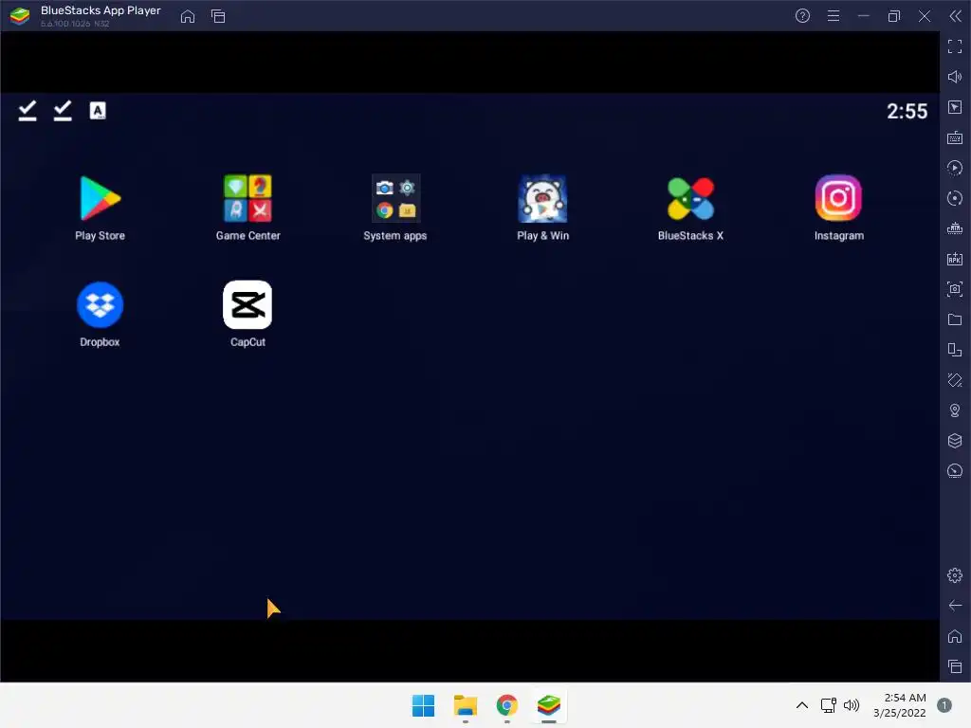Click the volume speaker icon in BlueStacks sidebar
This screenshot has height=728, width=971.
click(955, 77)
